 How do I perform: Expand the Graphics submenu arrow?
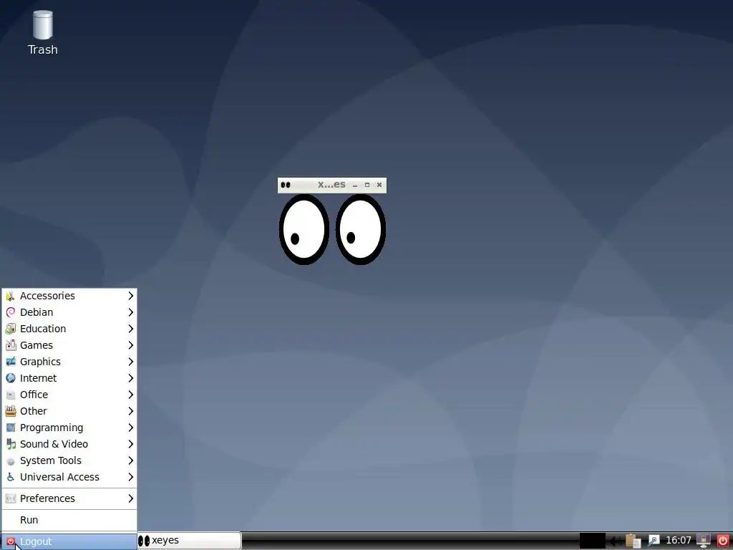pyautogui.click(x=131, y=362)
